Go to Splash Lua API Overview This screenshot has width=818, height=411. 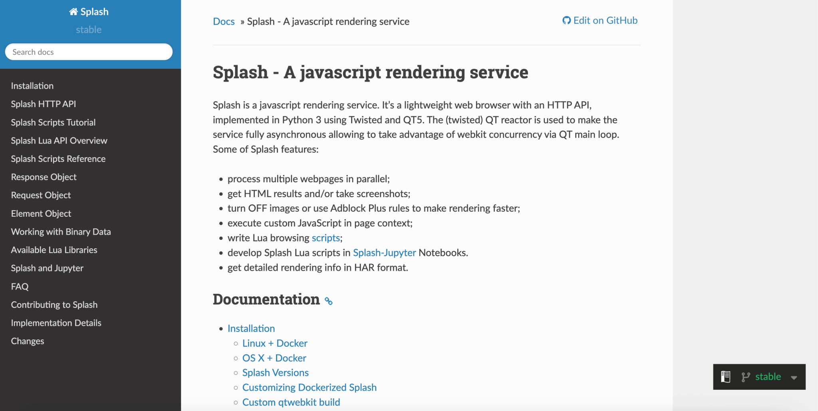coord(59,141)
